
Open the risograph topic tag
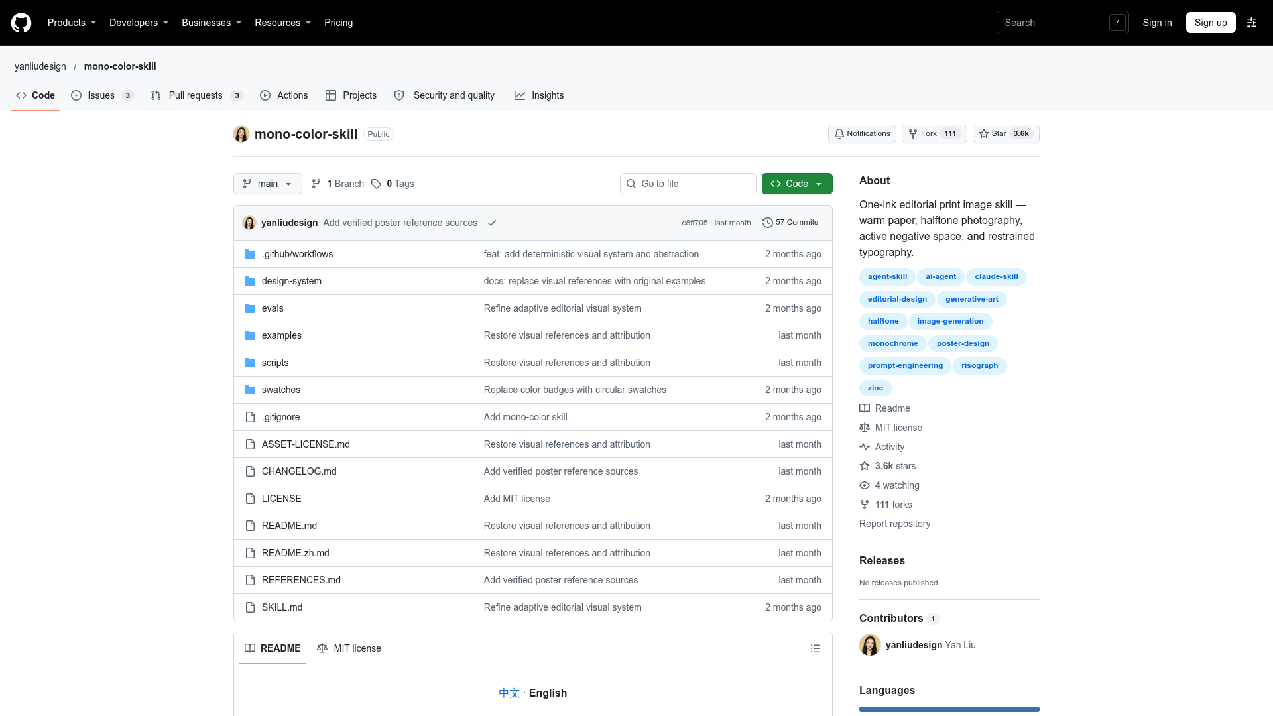[979, 365]
